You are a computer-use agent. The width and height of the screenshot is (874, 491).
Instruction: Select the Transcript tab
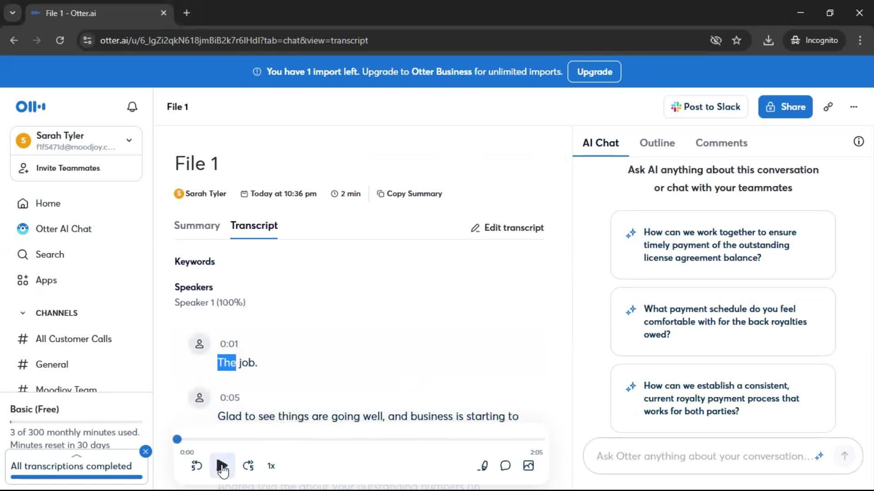(254, 225)
